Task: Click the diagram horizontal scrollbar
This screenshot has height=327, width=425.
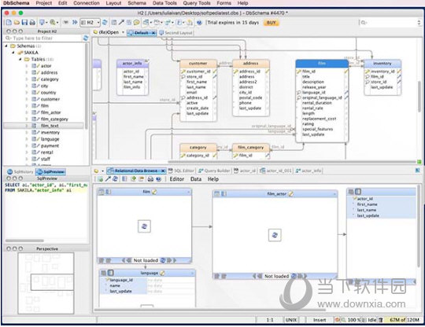Action: (292, 162)
